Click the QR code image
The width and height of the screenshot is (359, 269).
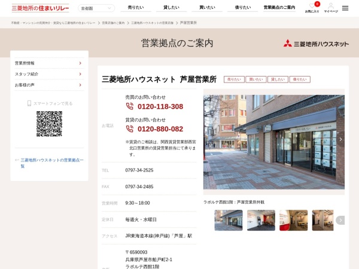[x=49, y=124]
